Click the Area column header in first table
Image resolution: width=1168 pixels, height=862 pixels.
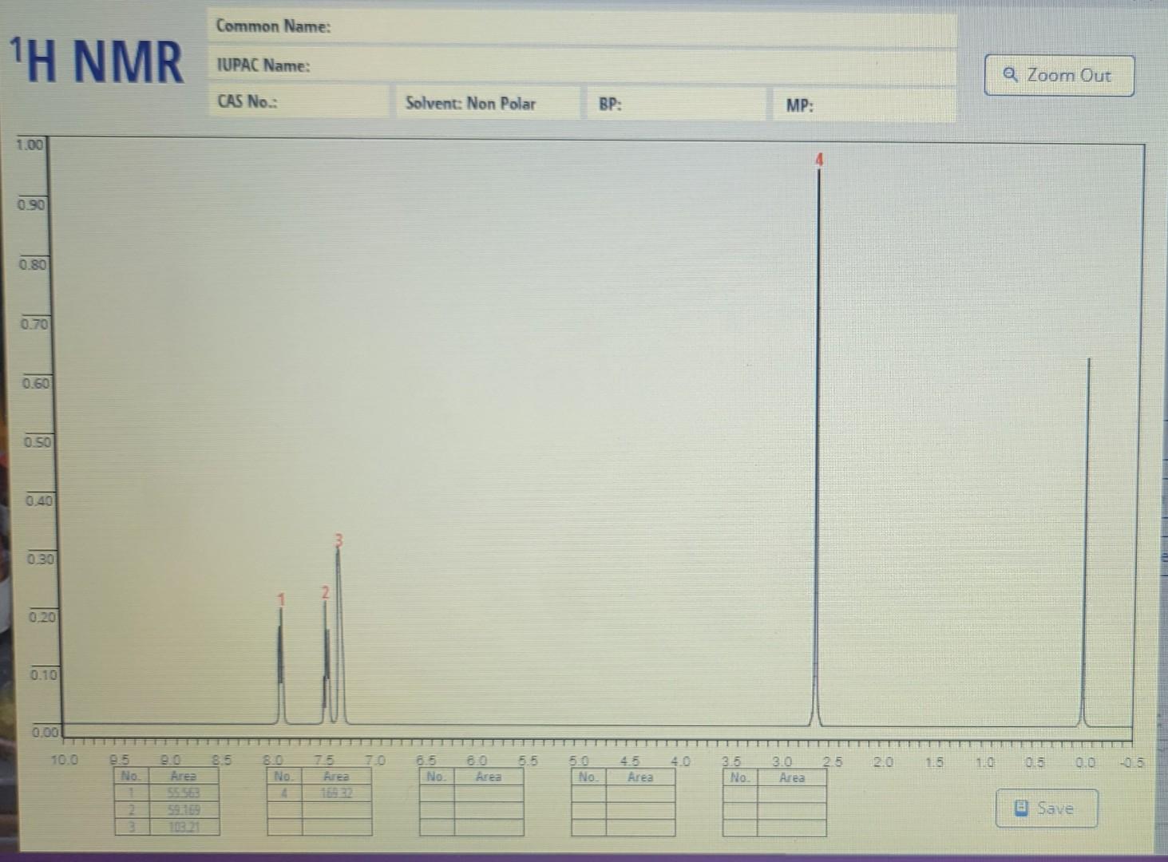184,776
